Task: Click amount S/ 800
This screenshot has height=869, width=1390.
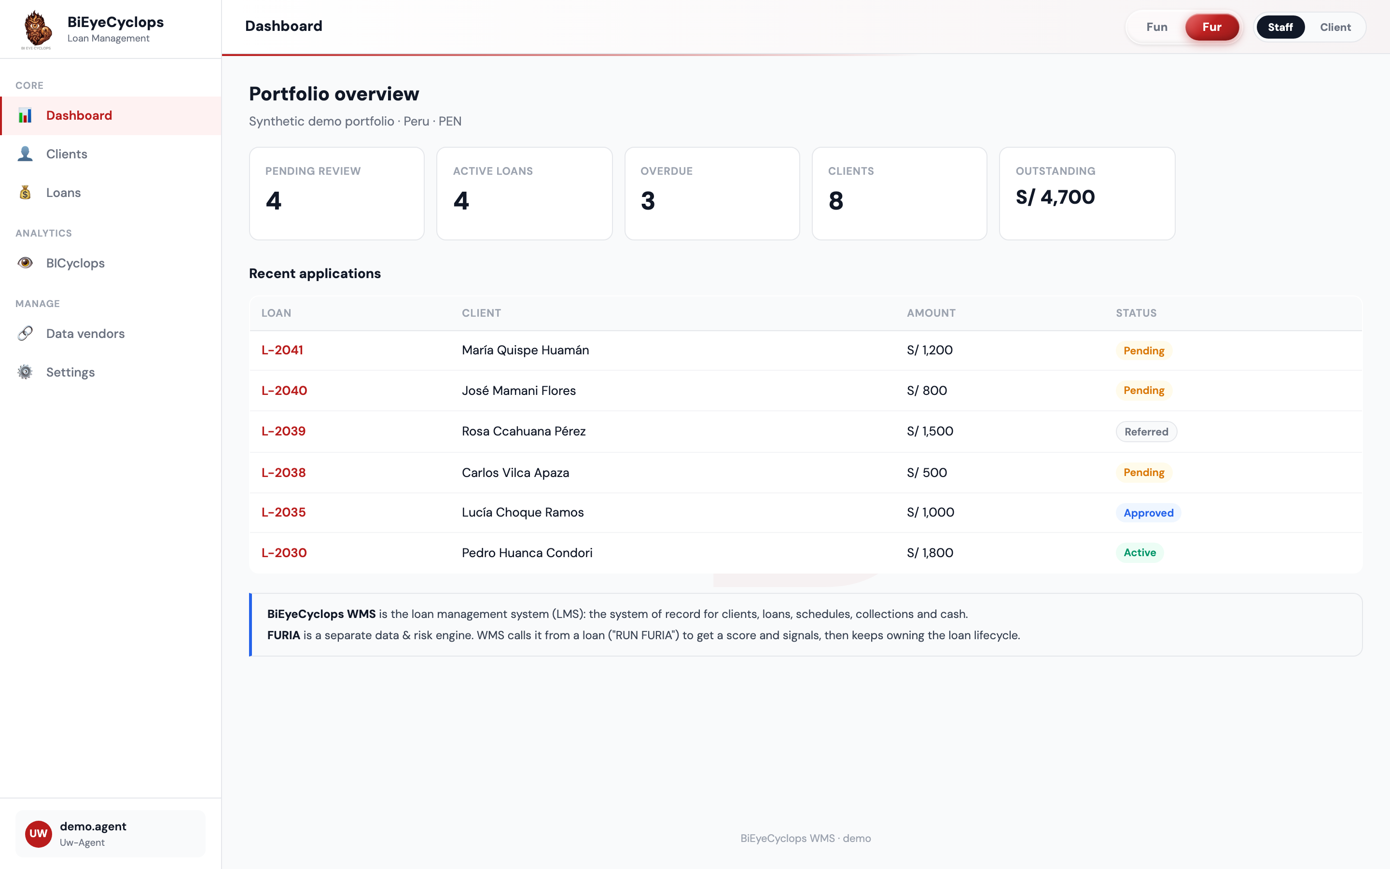Action: pos(927,391)
